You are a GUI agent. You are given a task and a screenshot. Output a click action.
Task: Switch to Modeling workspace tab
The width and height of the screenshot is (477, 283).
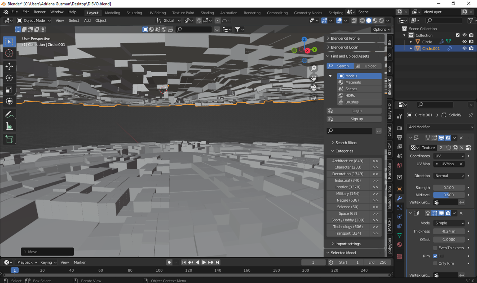pos(112,13)
